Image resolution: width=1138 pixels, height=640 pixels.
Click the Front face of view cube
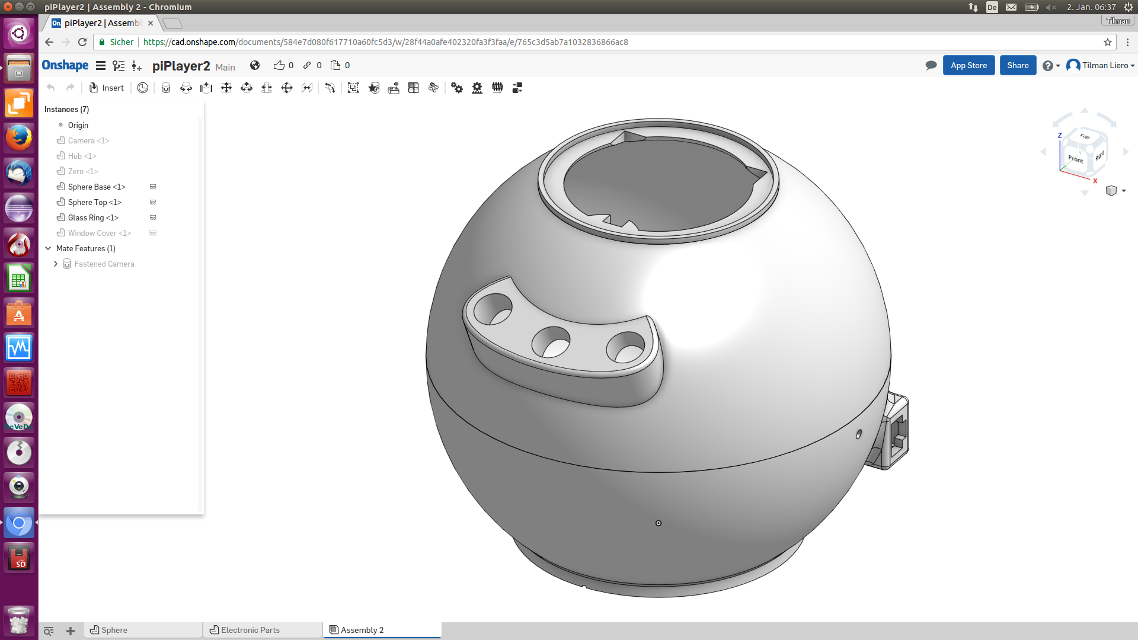[x=1075, y=159]
